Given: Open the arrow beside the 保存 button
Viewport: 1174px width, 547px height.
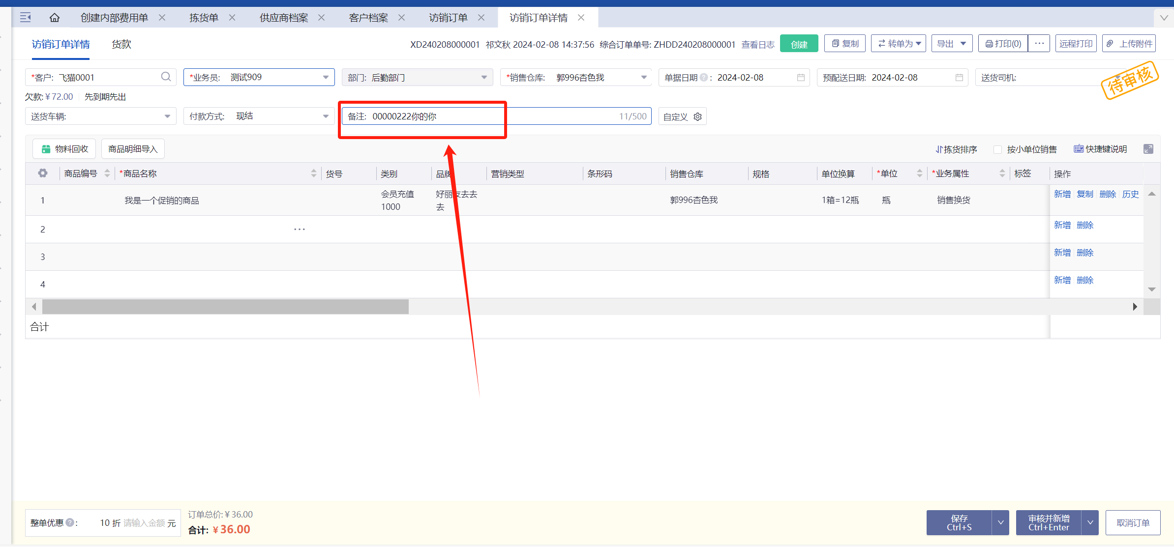Looking at the screenshot, I should (1000, 522).
